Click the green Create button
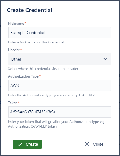The height and width of the screenshot is (156, 120). pos(27,144)
